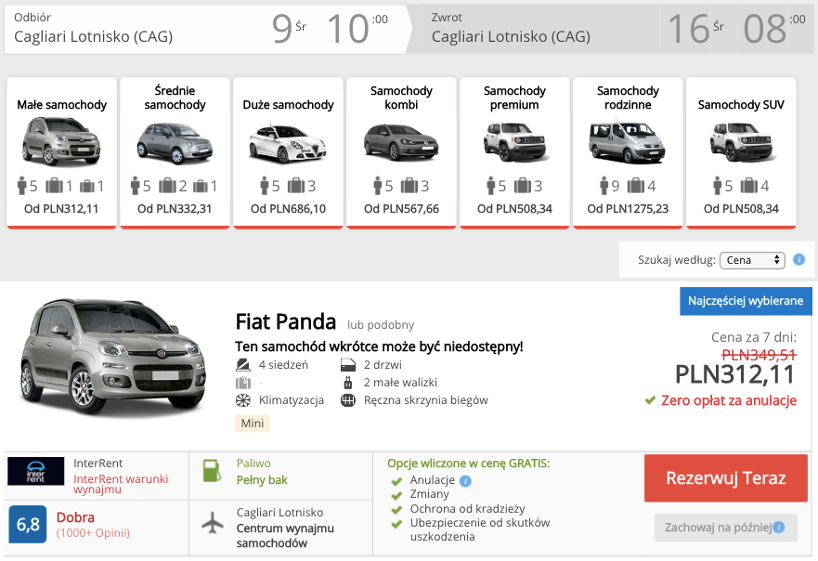818x561 pixels.
Task: Click the Centrum wynajmu samochodów text
Action: pos(285,535)
